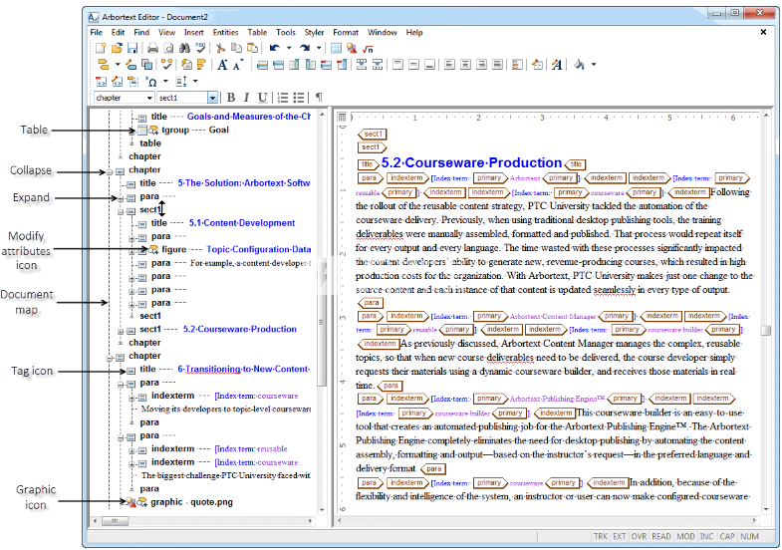Open the File menu

96,33
